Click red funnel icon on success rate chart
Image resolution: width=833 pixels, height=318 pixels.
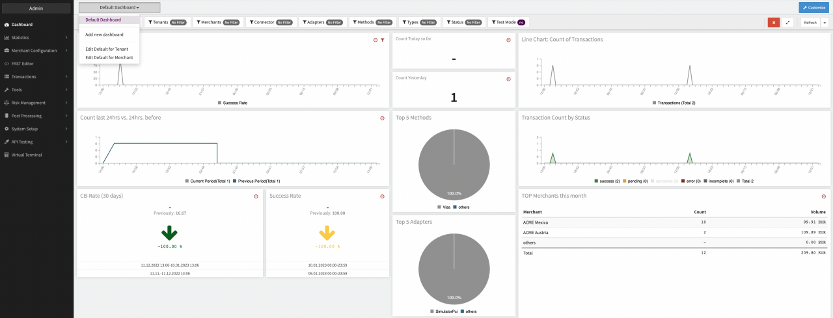(383, 40)
